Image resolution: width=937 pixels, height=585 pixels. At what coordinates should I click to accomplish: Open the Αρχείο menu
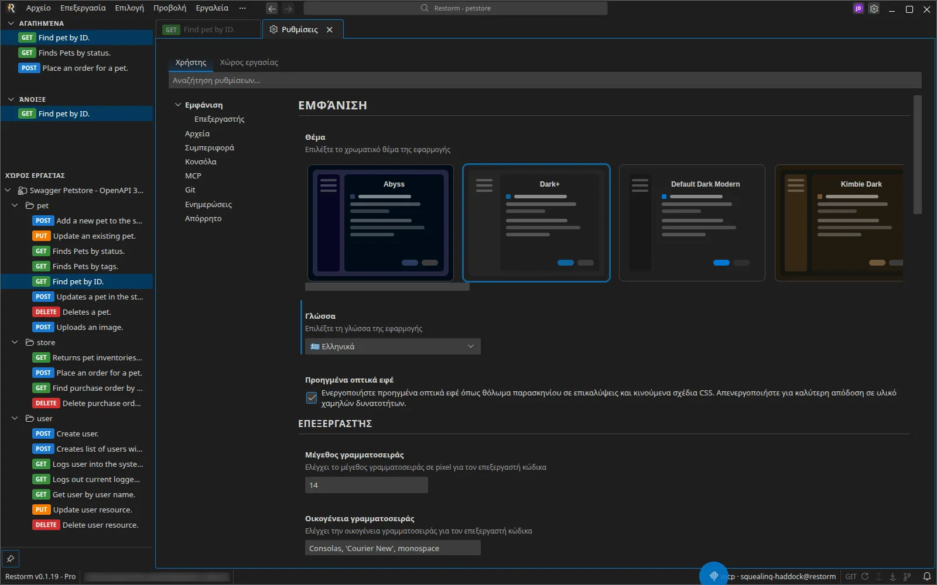tap(39, 8)
